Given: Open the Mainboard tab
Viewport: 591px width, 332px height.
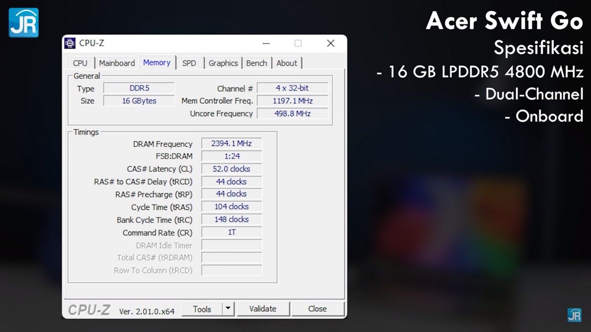Looking at the screenshot, I should click(117, 63).
